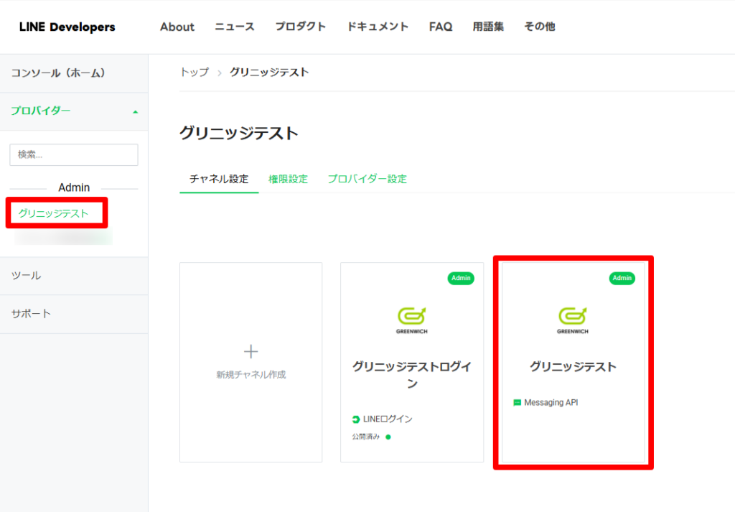Click the グリニッジテスト breadcrumb text
The image size is (735, 512).
click(269, 73)
